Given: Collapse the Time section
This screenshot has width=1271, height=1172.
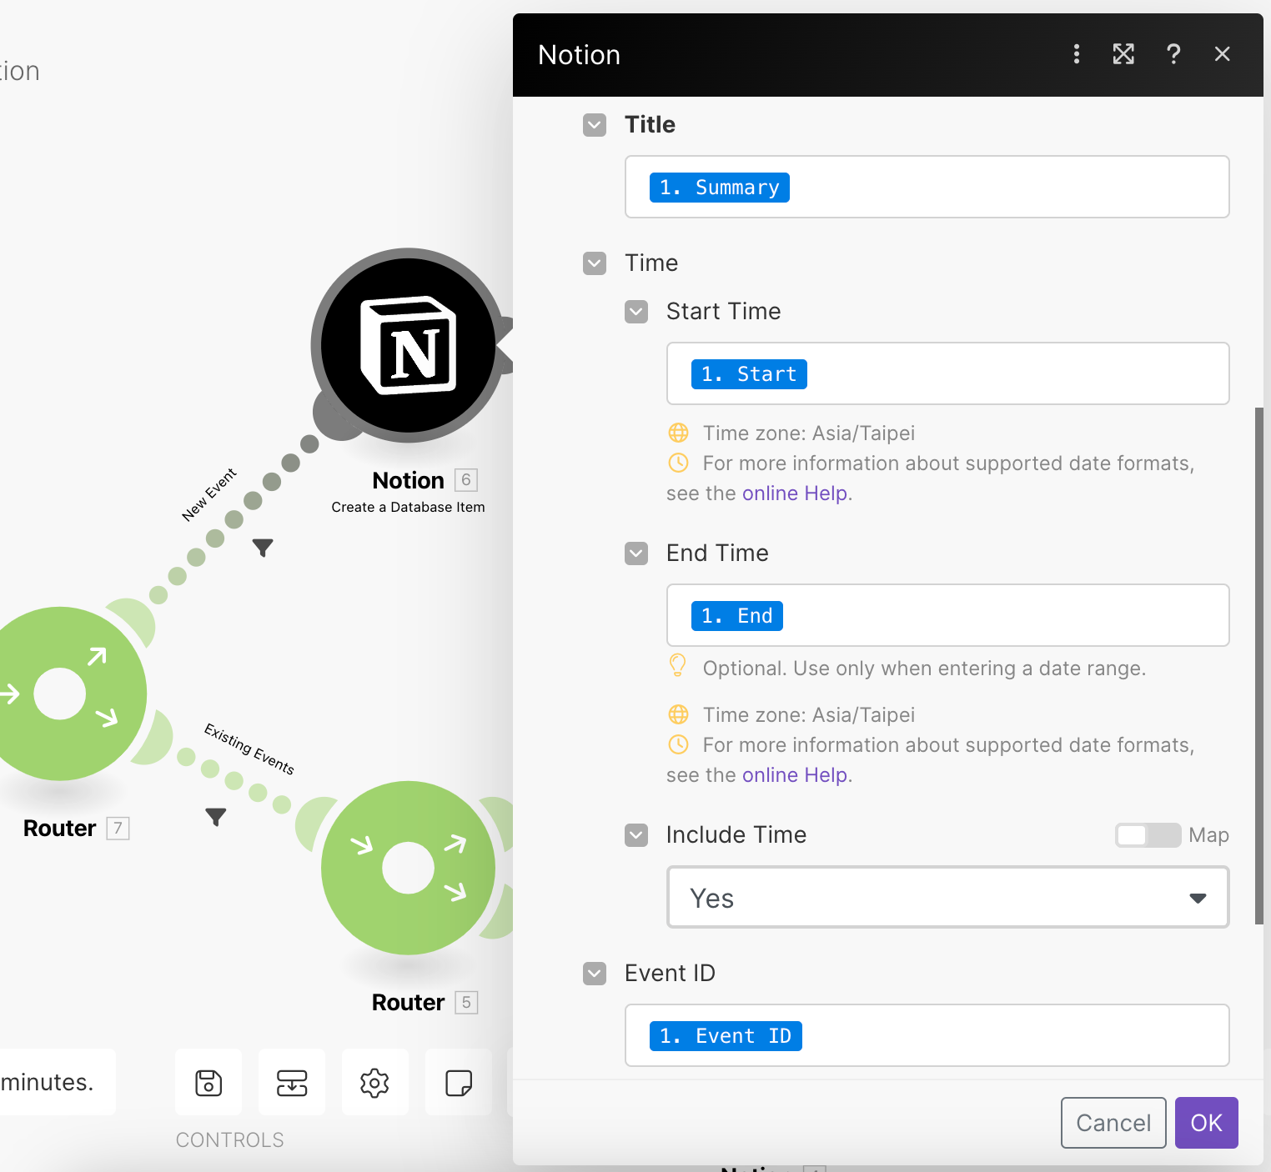Looking at the screenshot, I should (x=595, y=263).
